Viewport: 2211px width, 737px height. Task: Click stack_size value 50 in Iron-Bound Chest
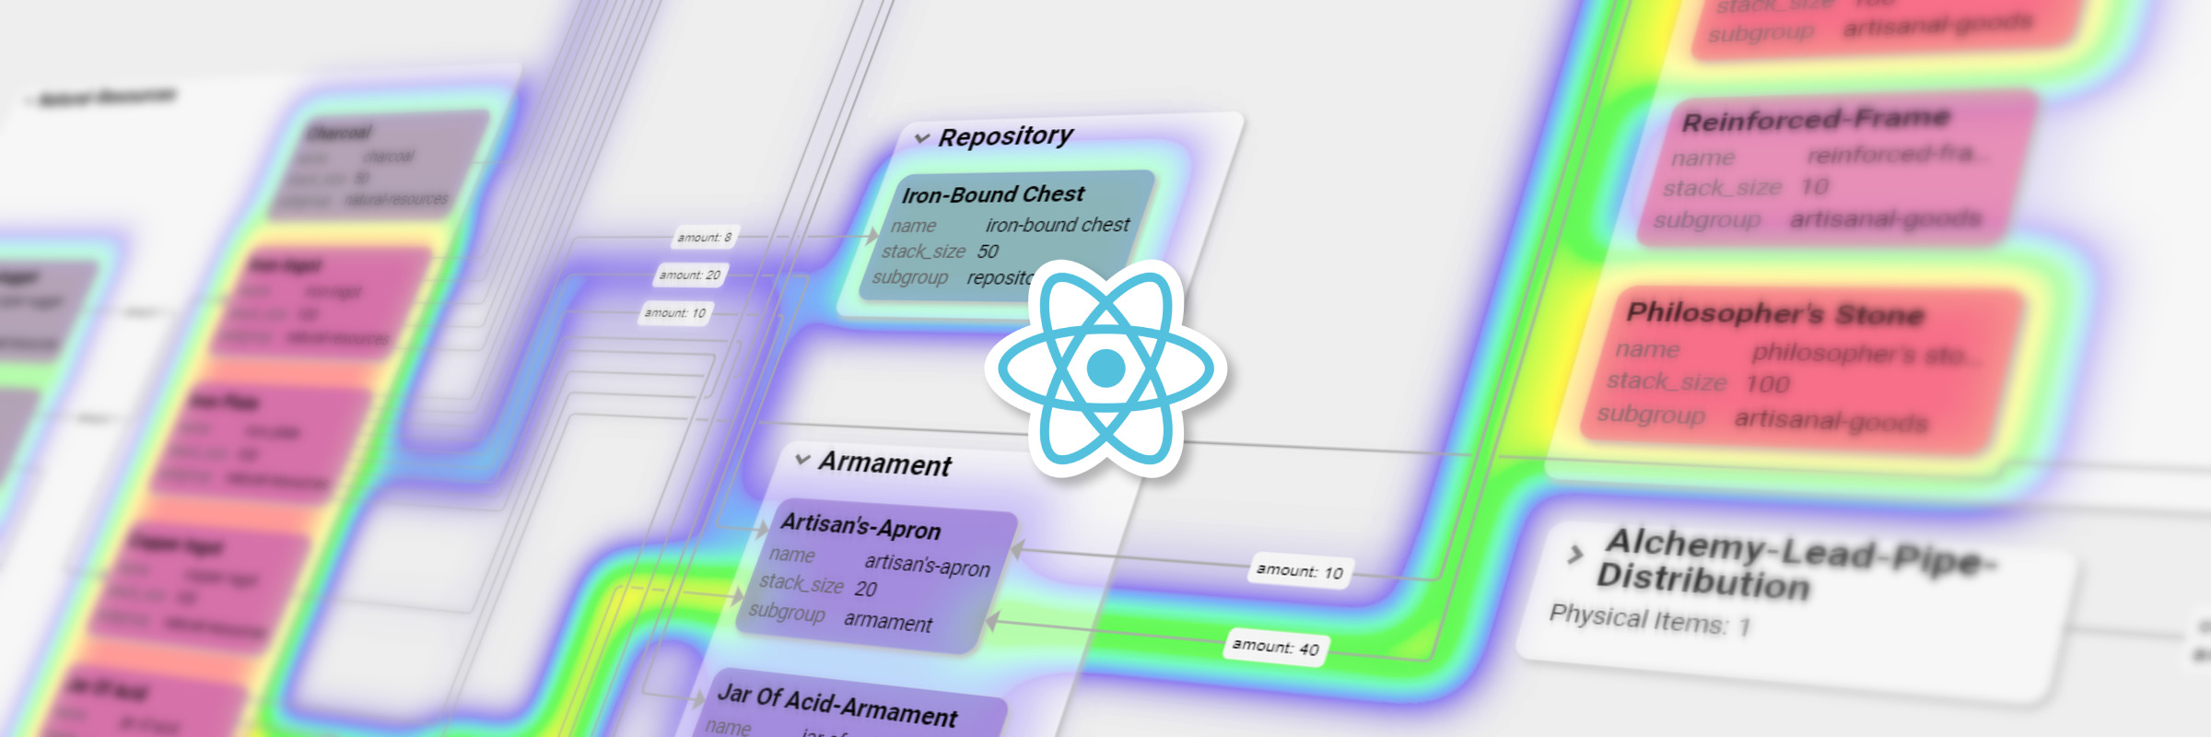click(988, 251)
